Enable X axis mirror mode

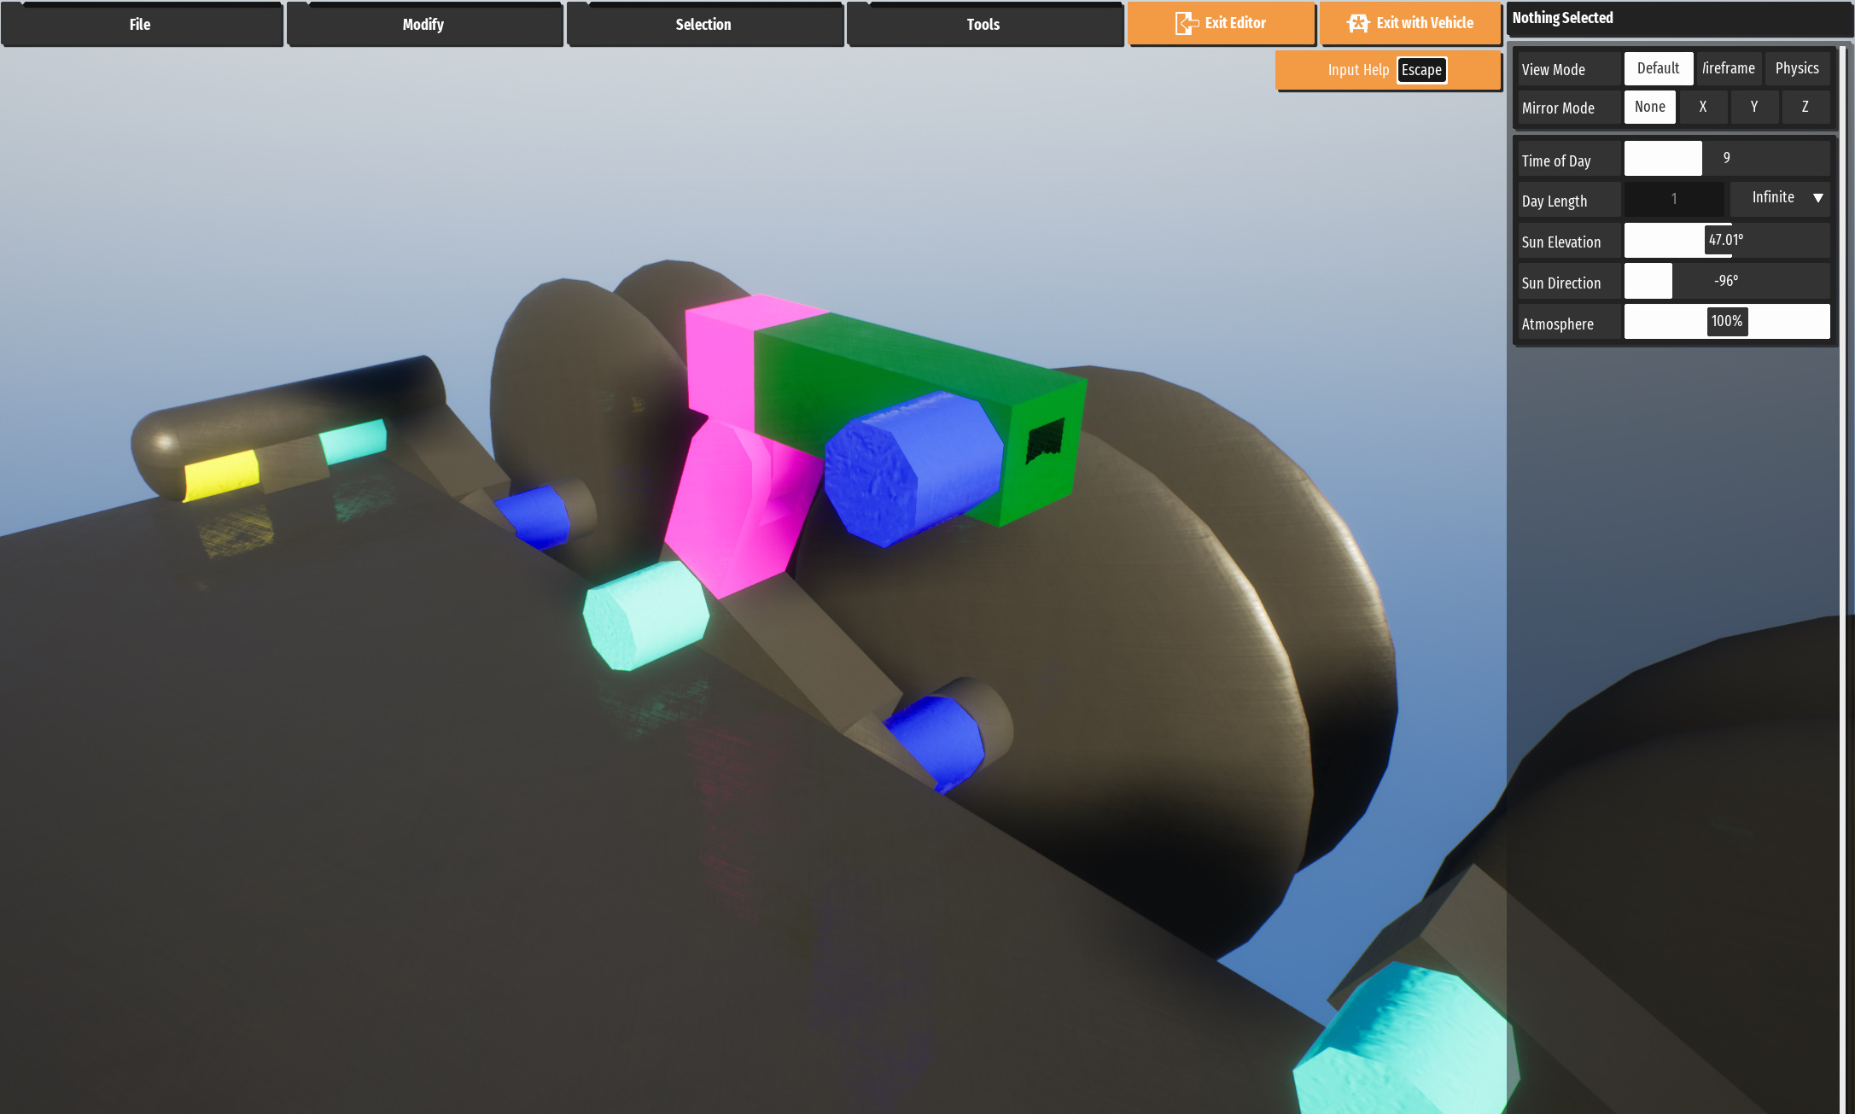1703,107
